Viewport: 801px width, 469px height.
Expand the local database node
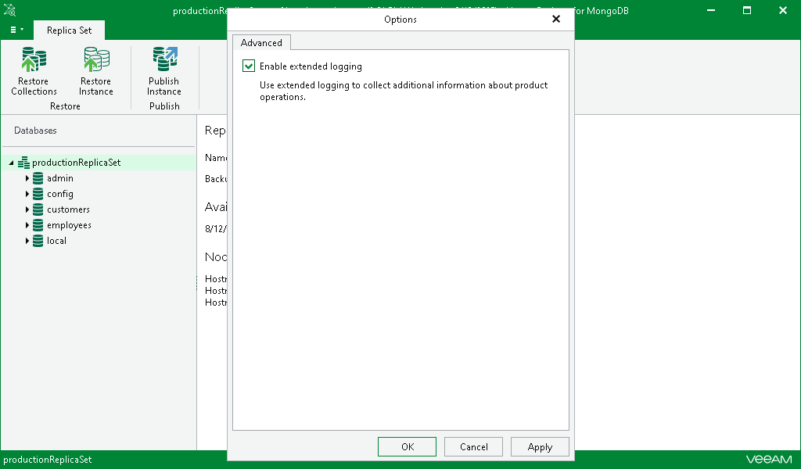pos(27,241)
